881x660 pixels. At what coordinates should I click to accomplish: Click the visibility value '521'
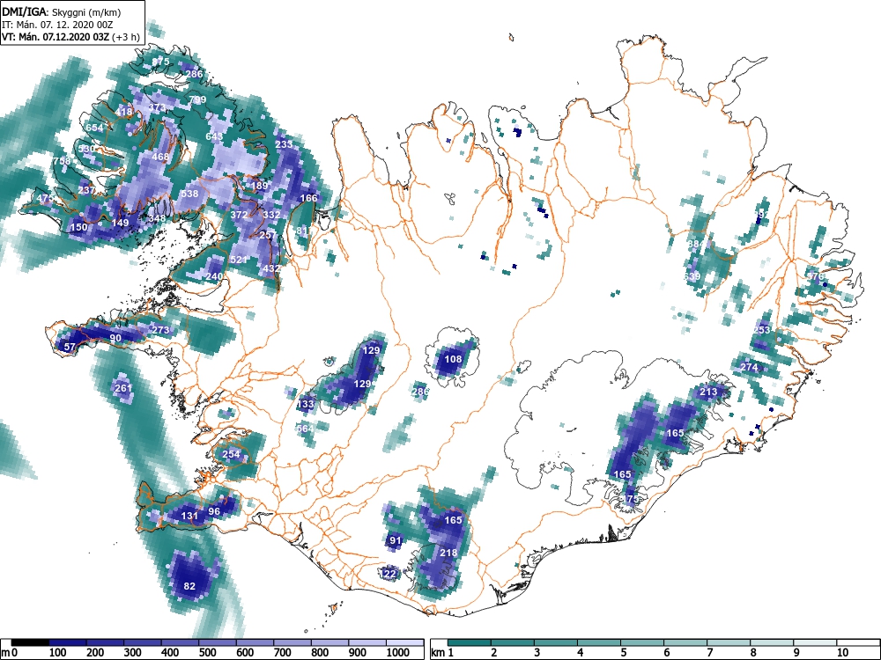[239, 260]
